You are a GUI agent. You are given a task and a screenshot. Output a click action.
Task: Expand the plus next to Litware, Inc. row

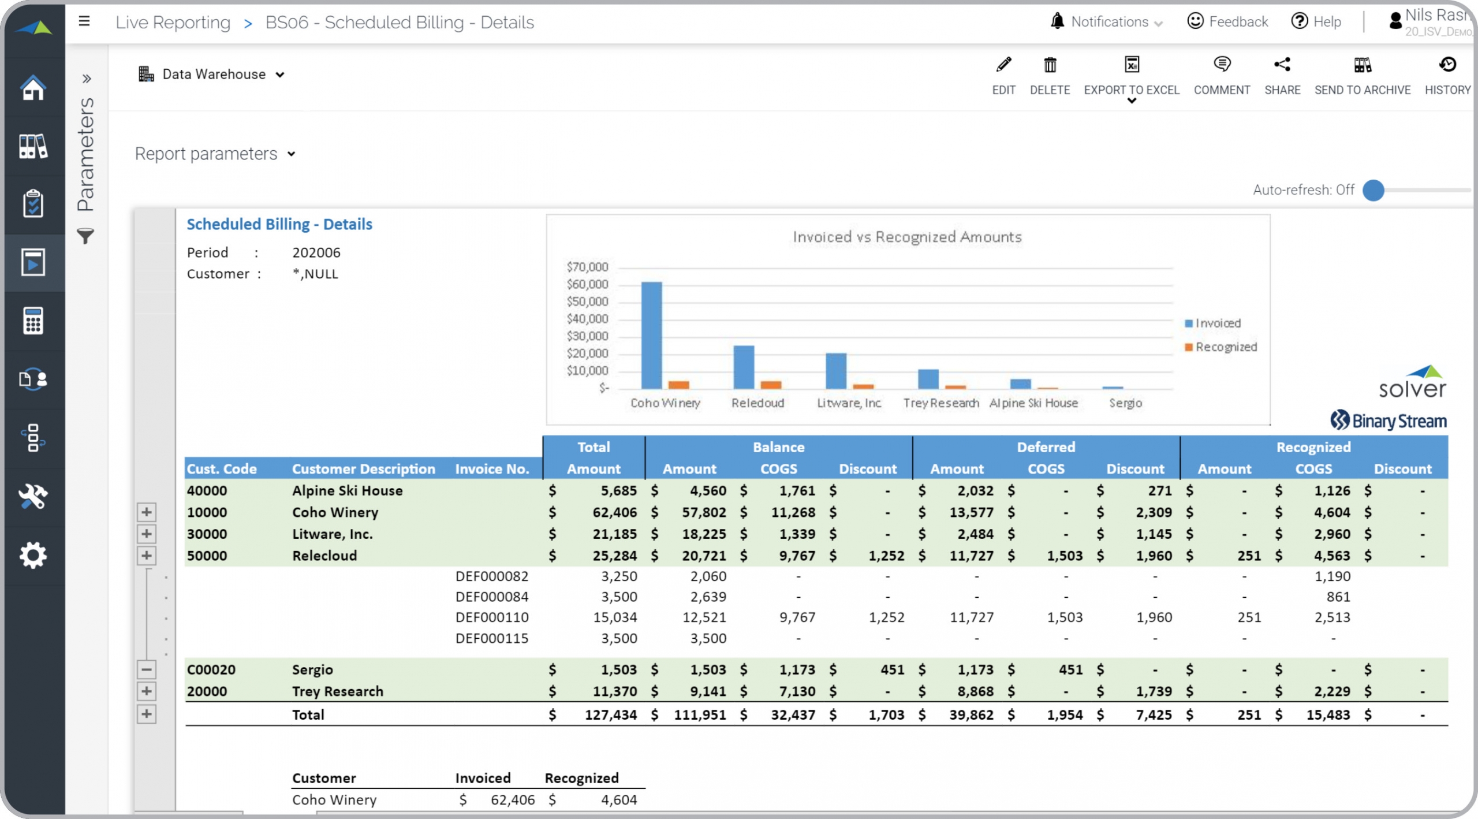tap(146, 534)
